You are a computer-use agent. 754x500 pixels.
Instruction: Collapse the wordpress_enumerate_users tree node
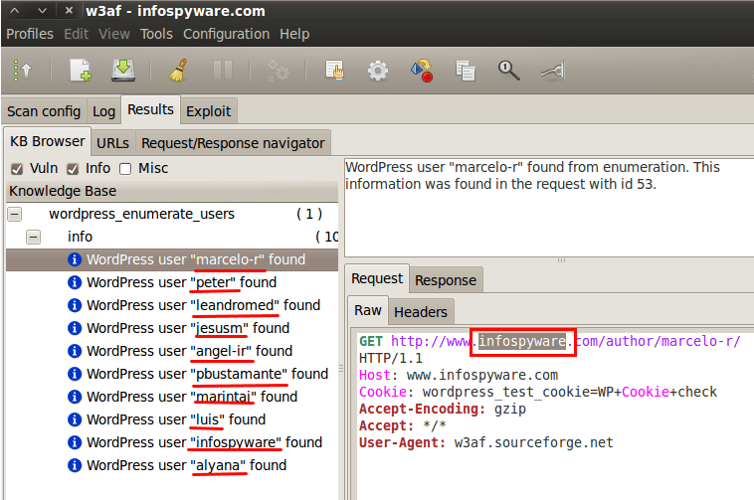pos(15,214)
